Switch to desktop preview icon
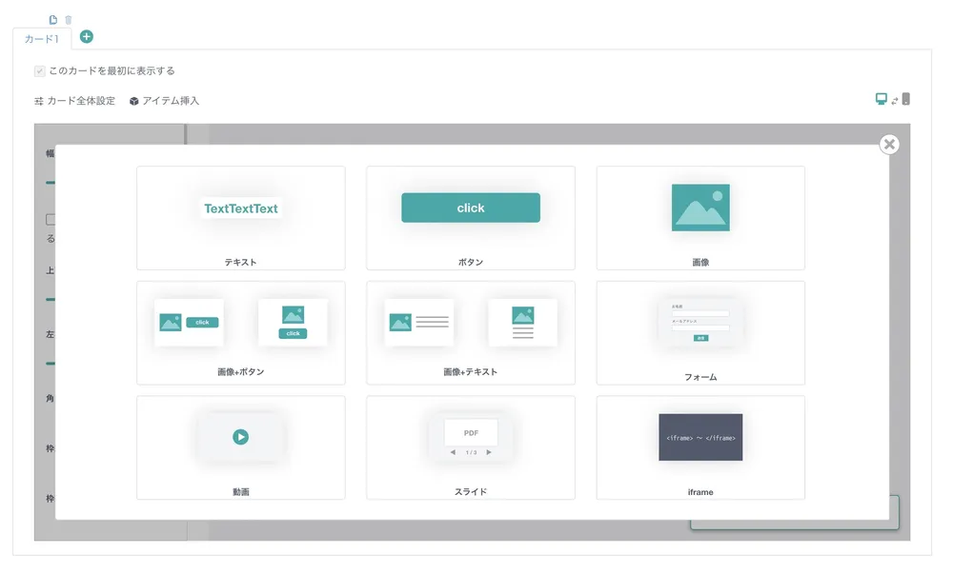 coord(881,99)
